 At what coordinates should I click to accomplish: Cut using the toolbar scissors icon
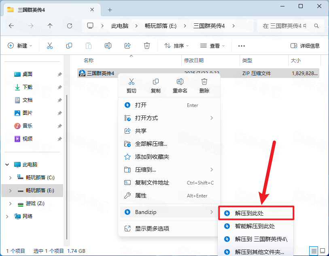(50, 46)
